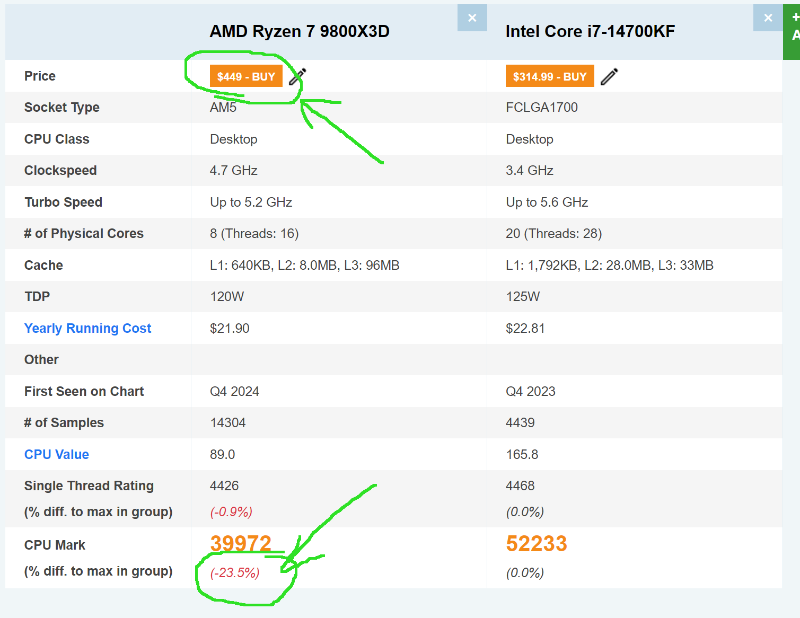The width and height of the screenshot is (800, 618).
Task: Buy the Ryzen 7 9800X3D for $449
Action: (x=246, y=76)
